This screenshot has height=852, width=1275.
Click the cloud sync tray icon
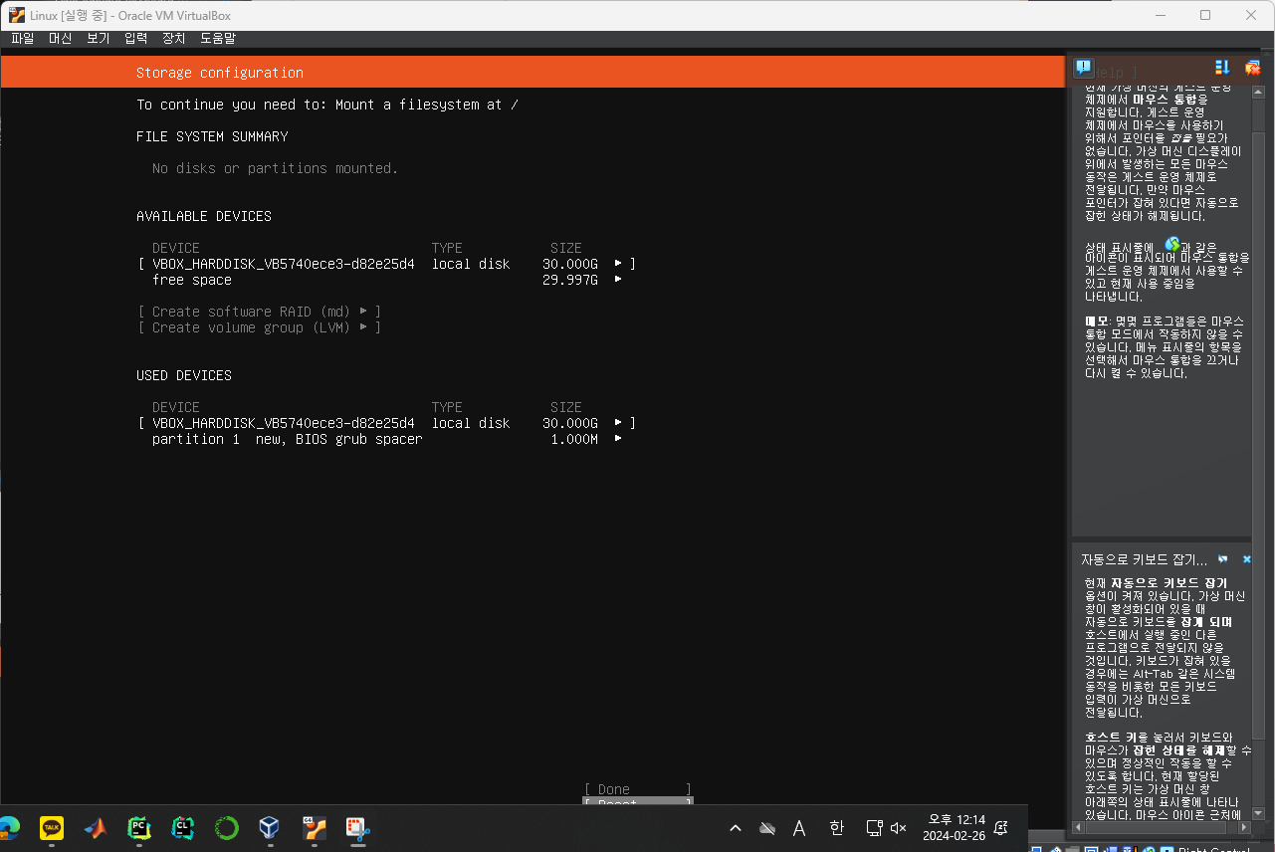[767, 828]
